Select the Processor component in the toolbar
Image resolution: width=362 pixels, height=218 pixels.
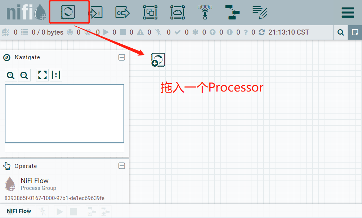[68, 12]
